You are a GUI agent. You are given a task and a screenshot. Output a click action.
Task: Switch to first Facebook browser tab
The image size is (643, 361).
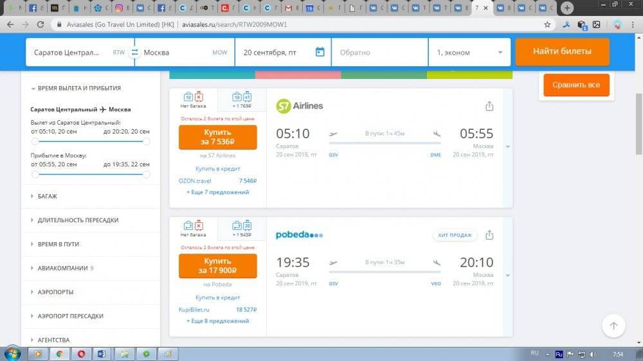coord(34,8)
